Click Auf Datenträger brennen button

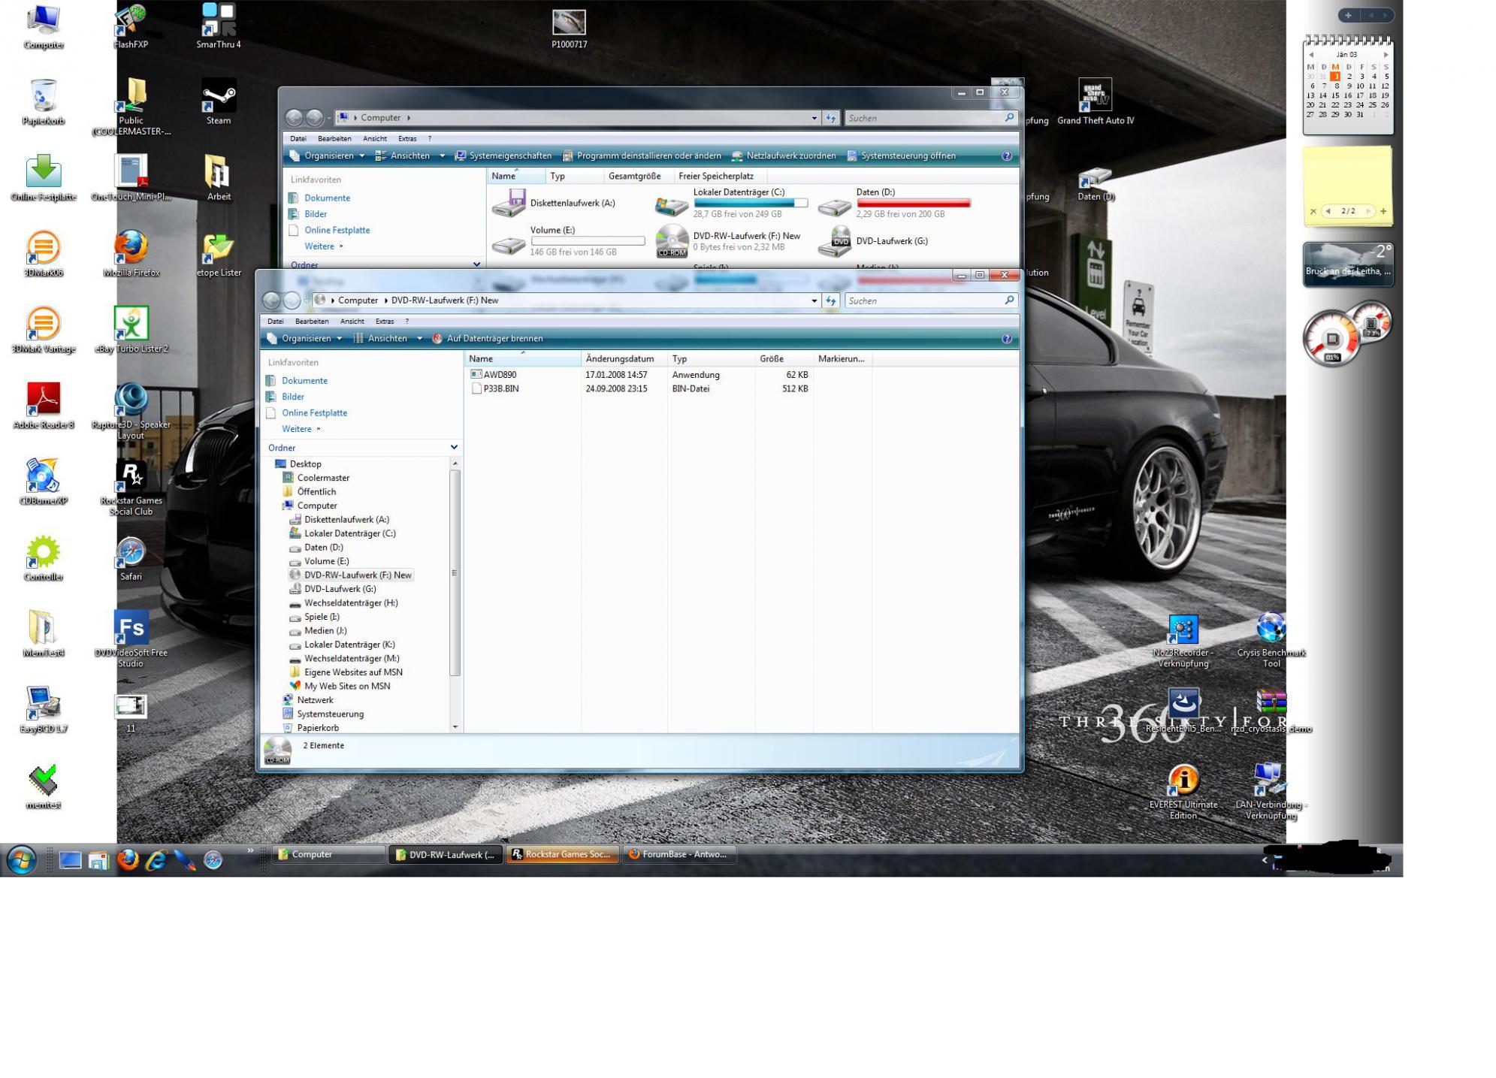488,339
